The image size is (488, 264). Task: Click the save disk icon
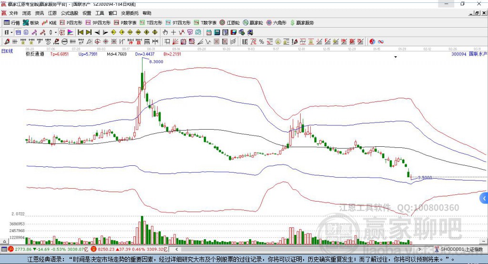(234, 32)
